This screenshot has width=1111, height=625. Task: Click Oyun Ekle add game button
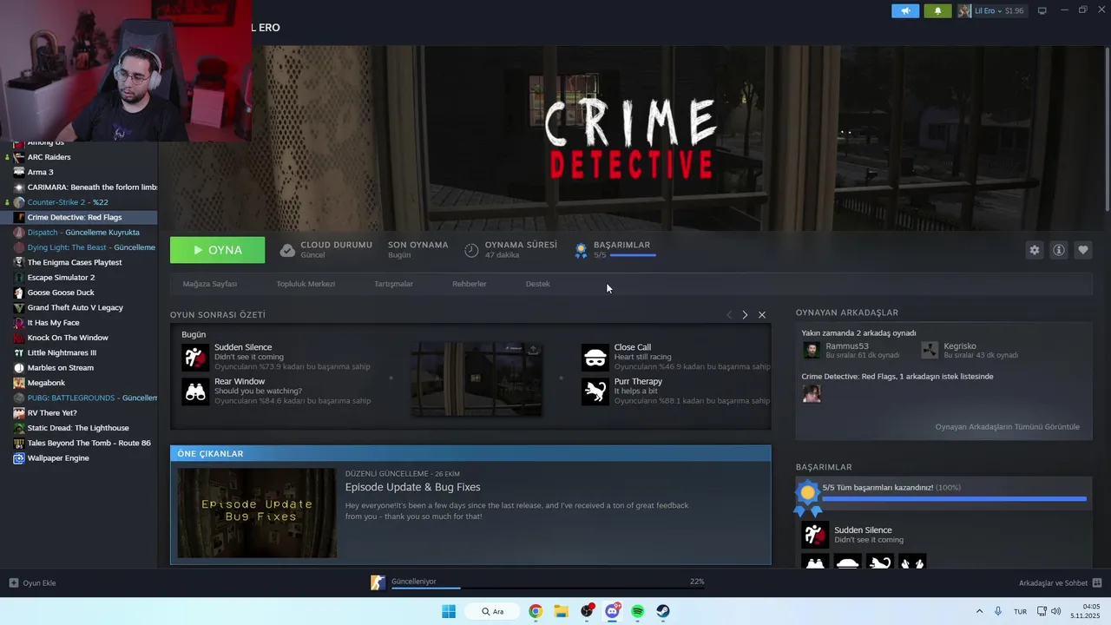click(x=33, y=582)
